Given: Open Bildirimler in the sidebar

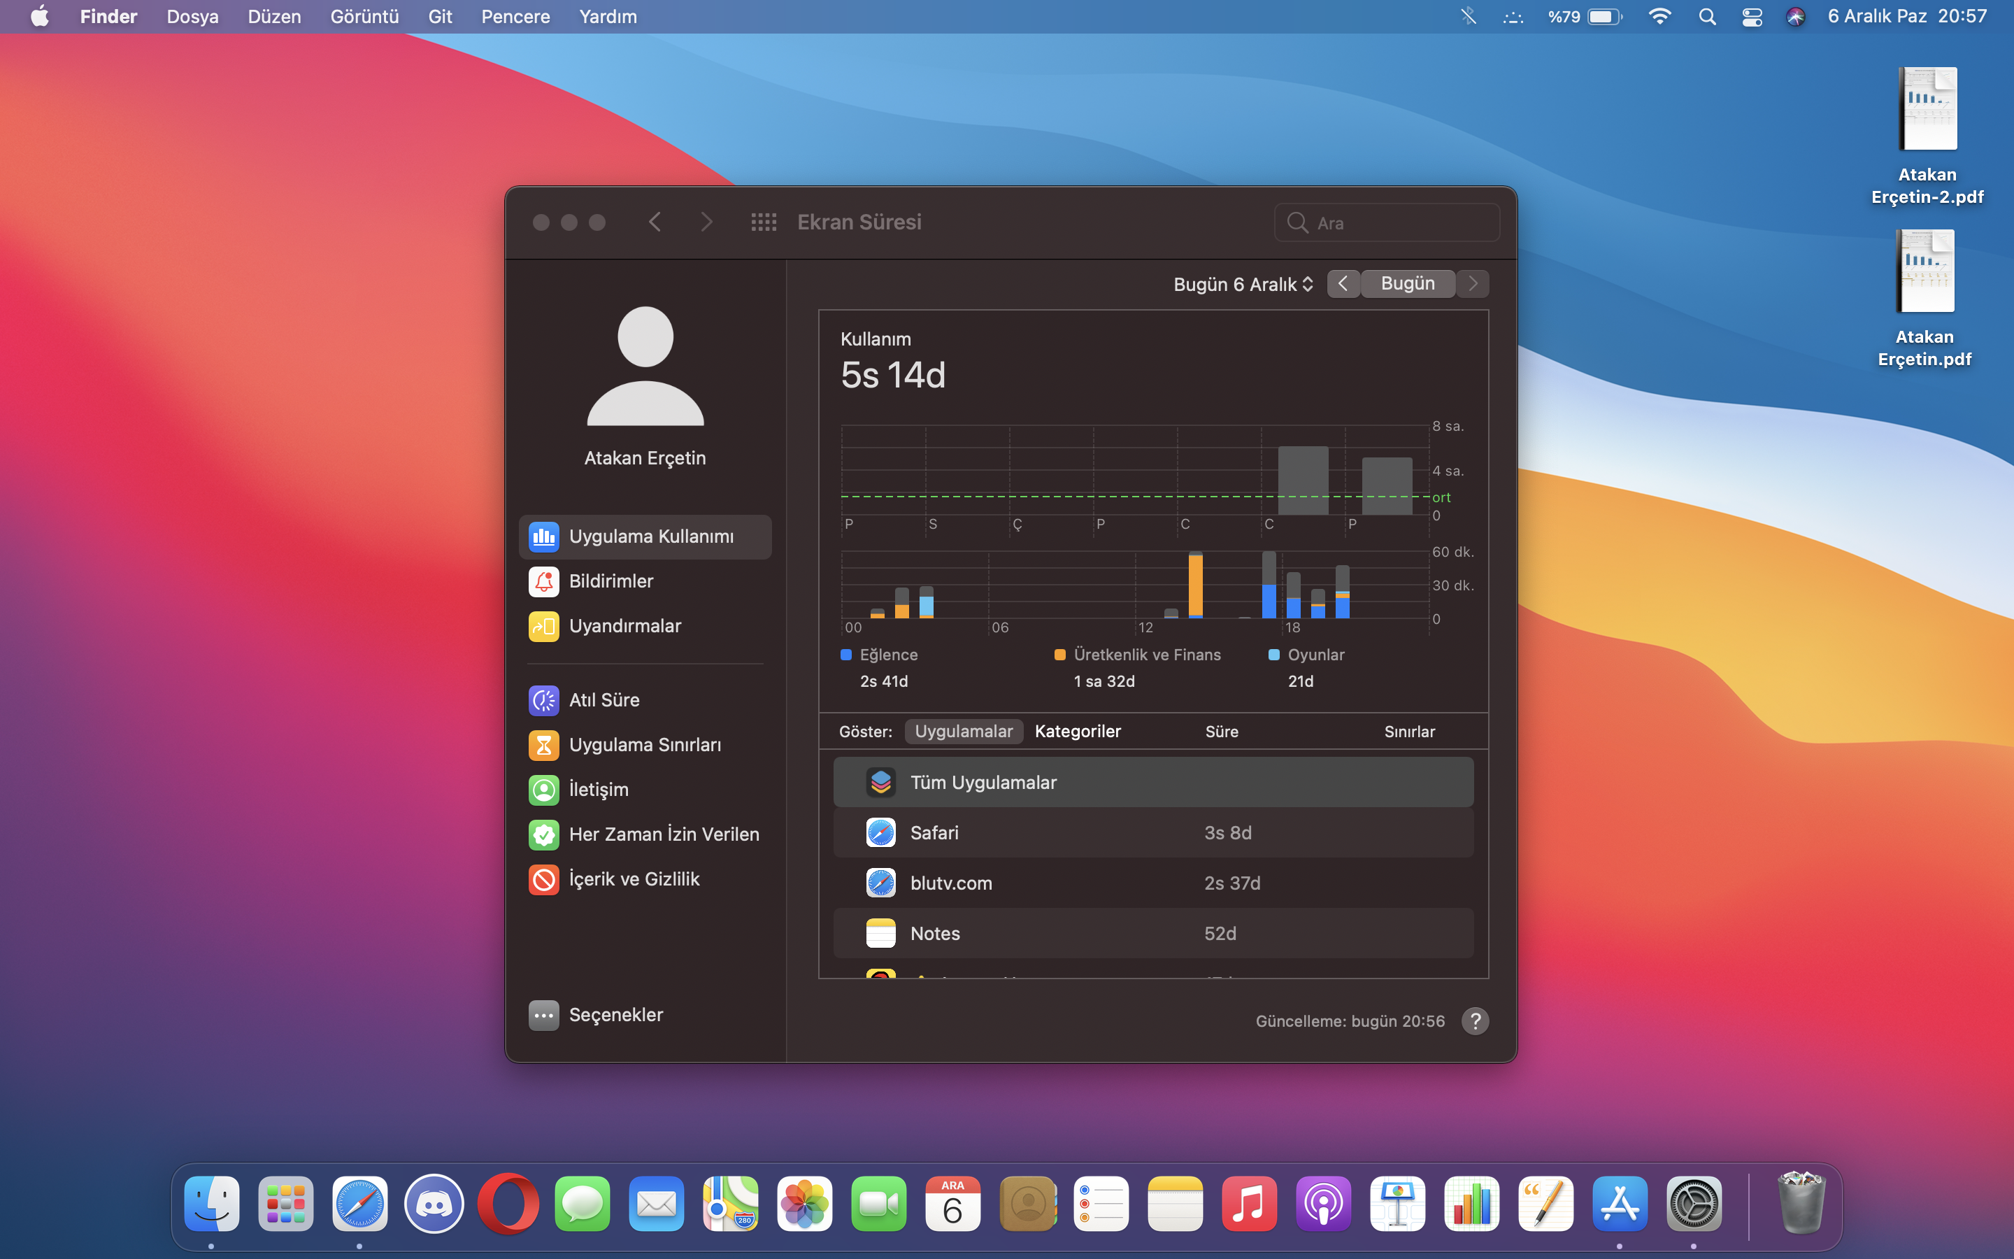Looking at the screenshot, I should click(x=645, y=581).
